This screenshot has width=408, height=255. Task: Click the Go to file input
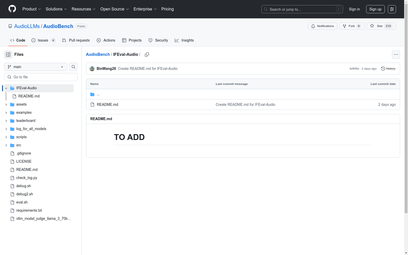[x=41, y=77]
